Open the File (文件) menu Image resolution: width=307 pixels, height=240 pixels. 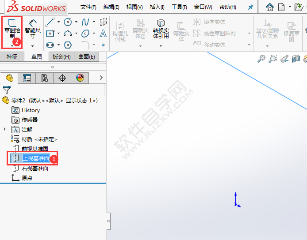tap(88, 7)
